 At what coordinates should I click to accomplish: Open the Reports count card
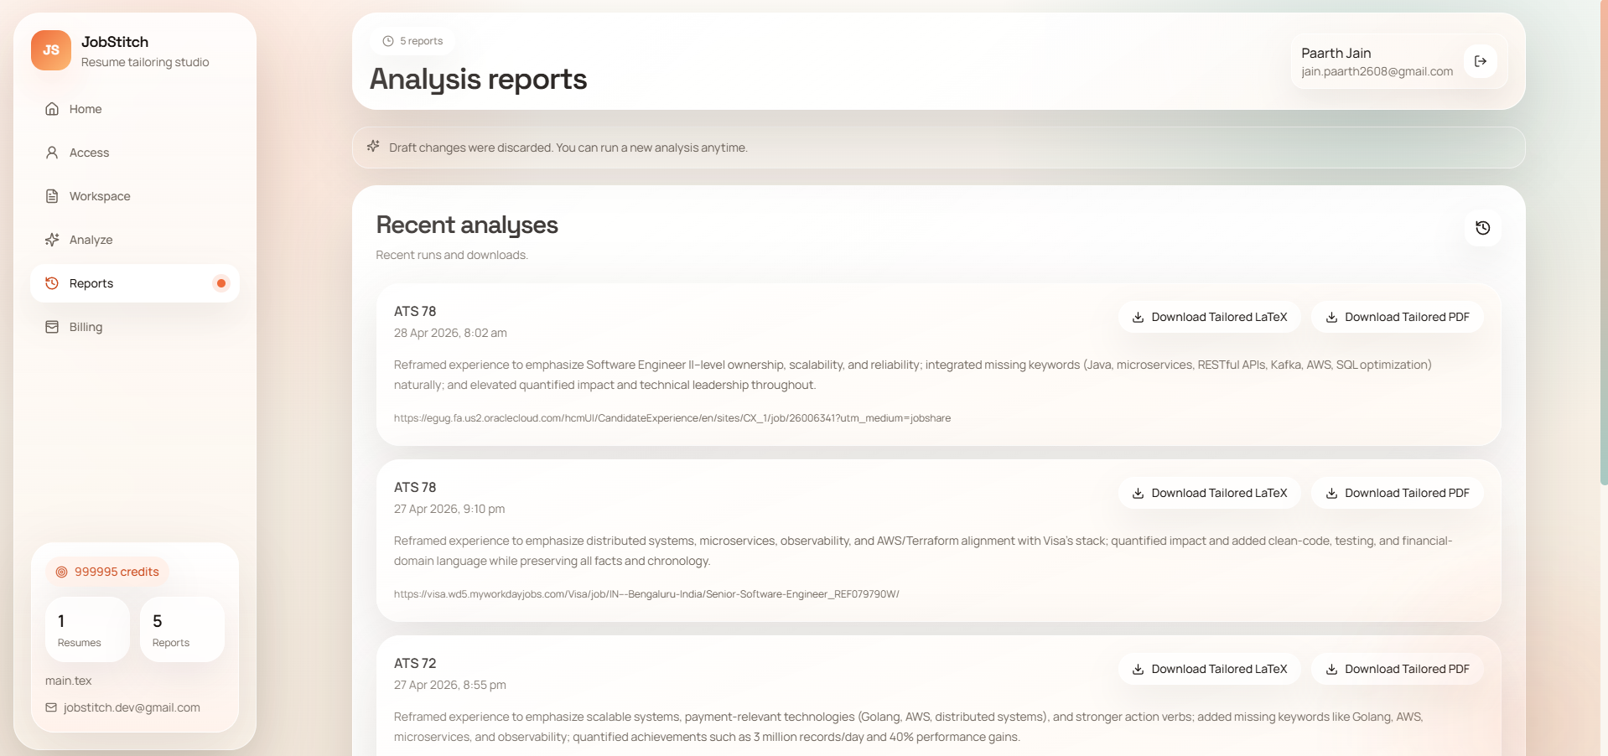(182, 629)
